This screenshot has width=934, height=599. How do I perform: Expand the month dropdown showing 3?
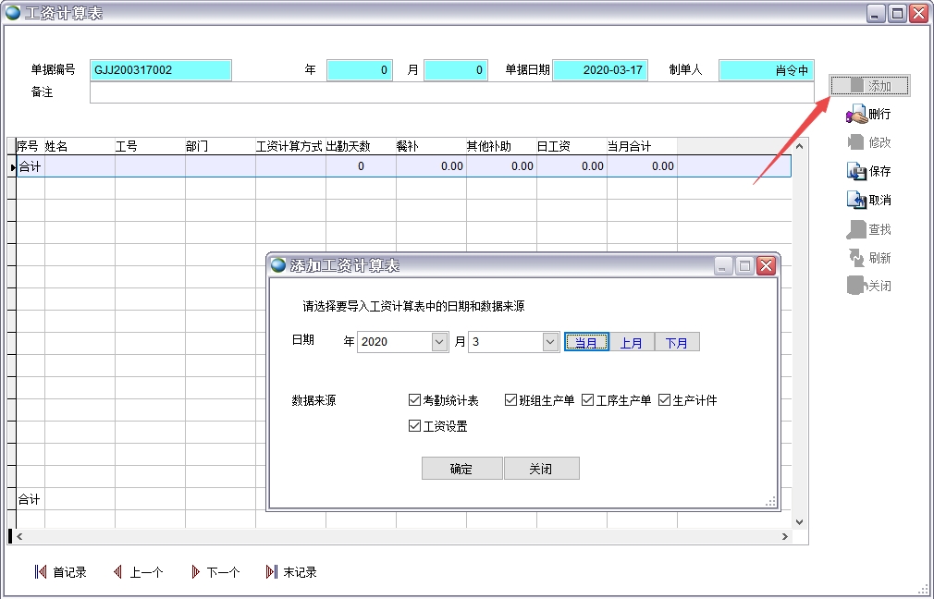[x=550, y=342]
